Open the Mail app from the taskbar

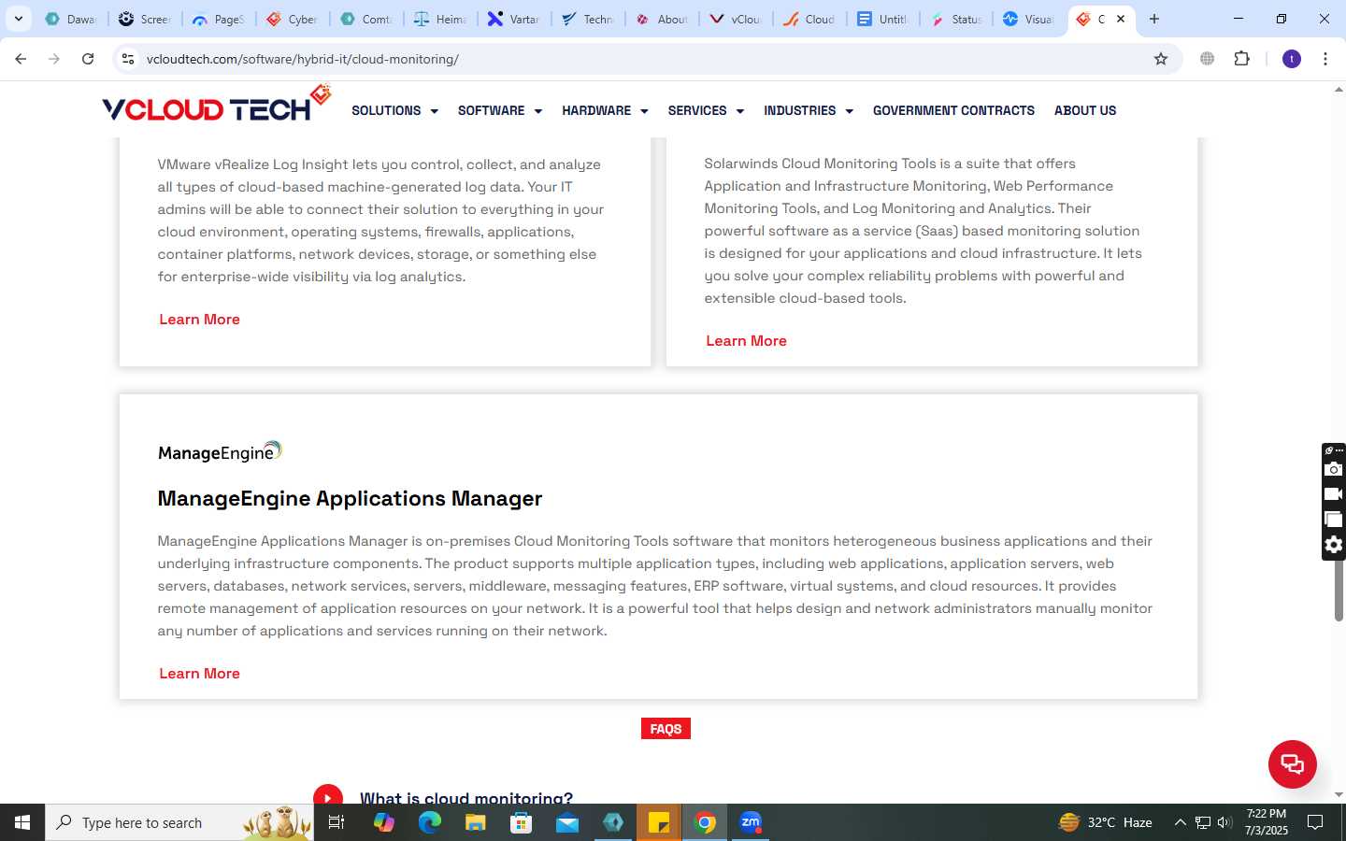coord(567,822)
